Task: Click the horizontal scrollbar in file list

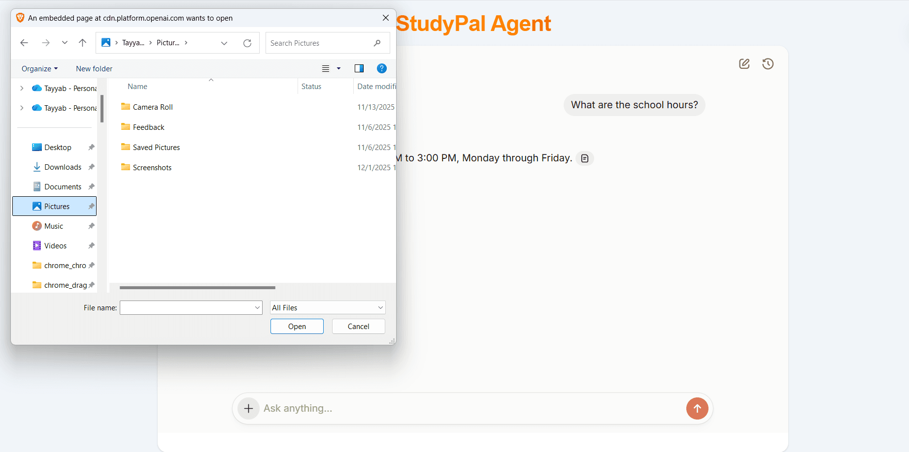Action: pos(197,288)
